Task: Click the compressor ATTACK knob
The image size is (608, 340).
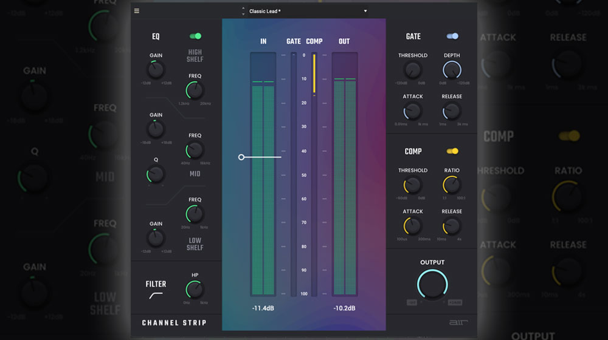Action: (413, 226)
